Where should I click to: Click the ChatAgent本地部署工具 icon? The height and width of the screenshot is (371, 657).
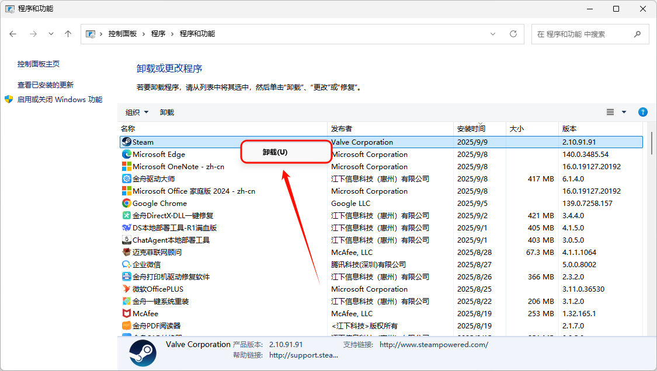point(127,240)
